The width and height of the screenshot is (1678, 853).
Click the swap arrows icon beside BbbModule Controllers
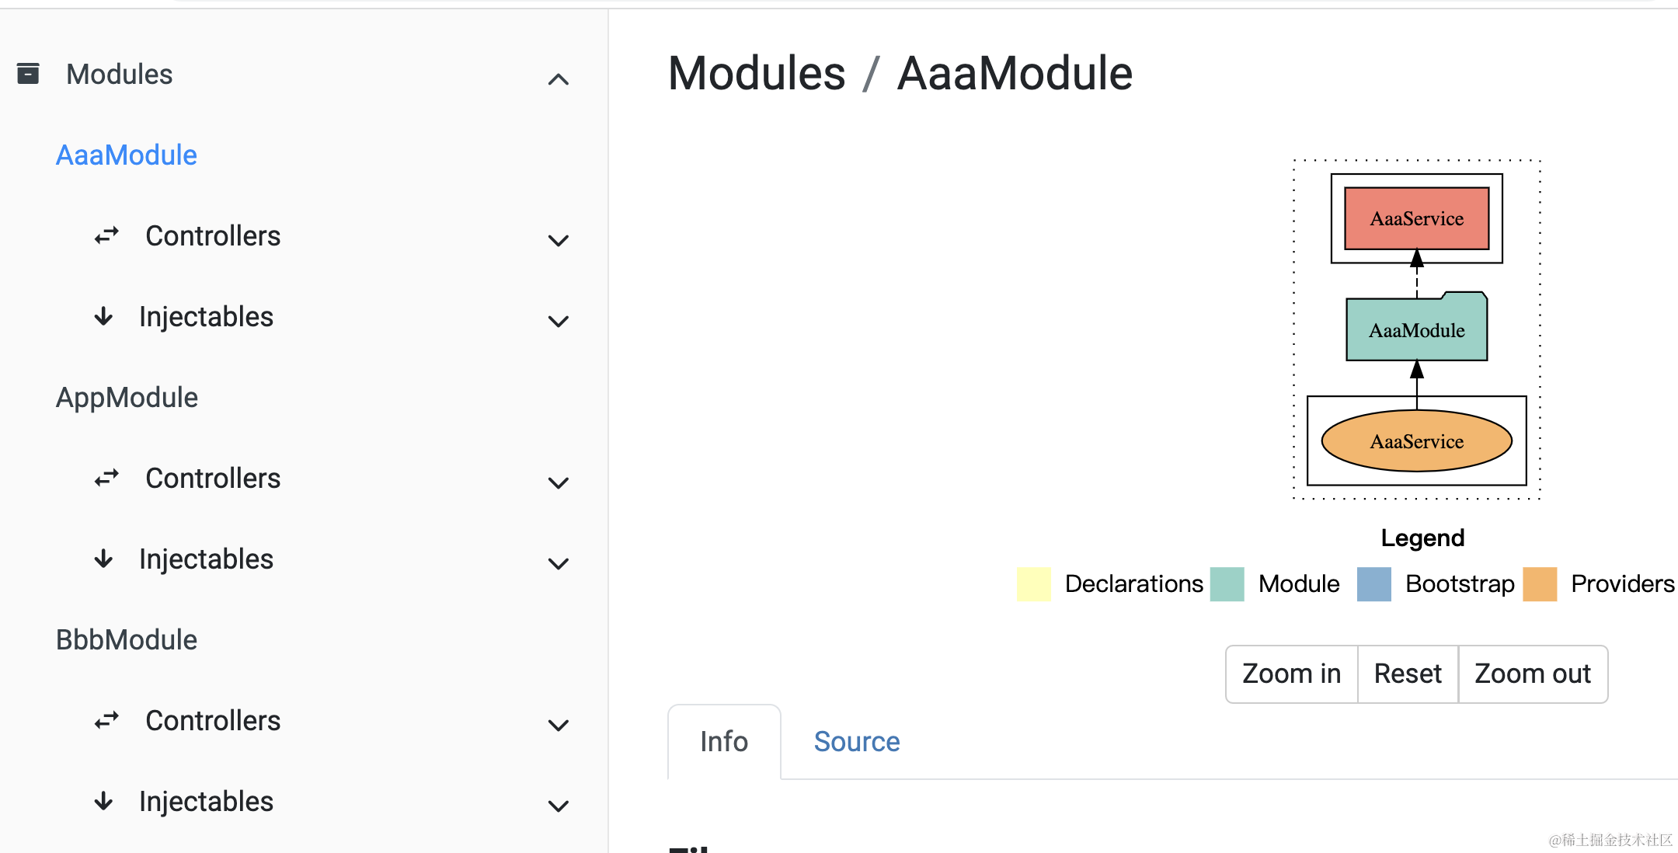coord(106,720)
